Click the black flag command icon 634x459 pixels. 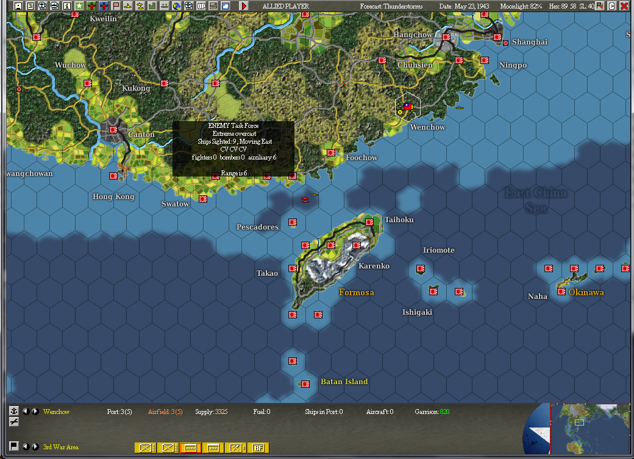pos(14,446)
